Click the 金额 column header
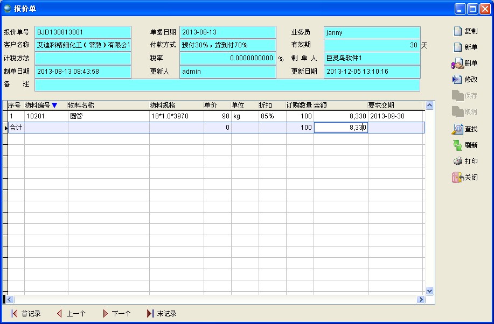 (x=340, y=105)
